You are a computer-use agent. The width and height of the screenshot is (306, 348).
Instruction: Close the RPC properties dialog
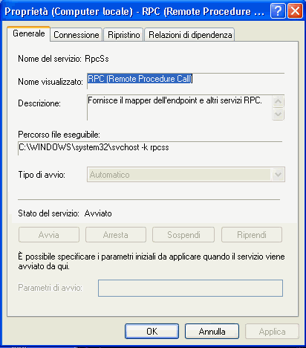(295, 11)
